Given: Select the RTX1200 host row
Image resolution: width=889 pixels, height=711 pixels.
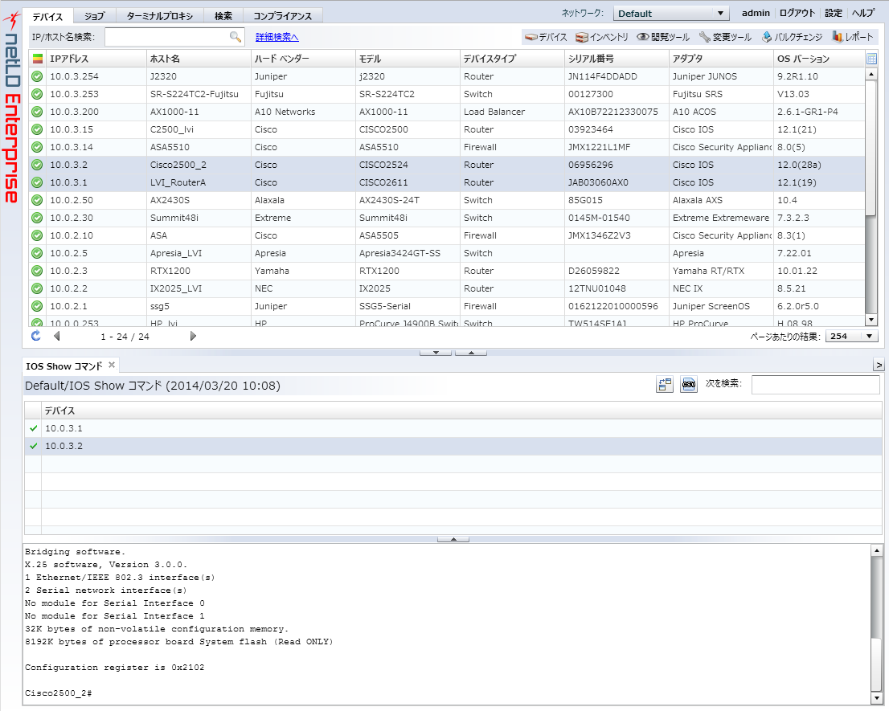Looking at the screenshot, I should (447, 271).
